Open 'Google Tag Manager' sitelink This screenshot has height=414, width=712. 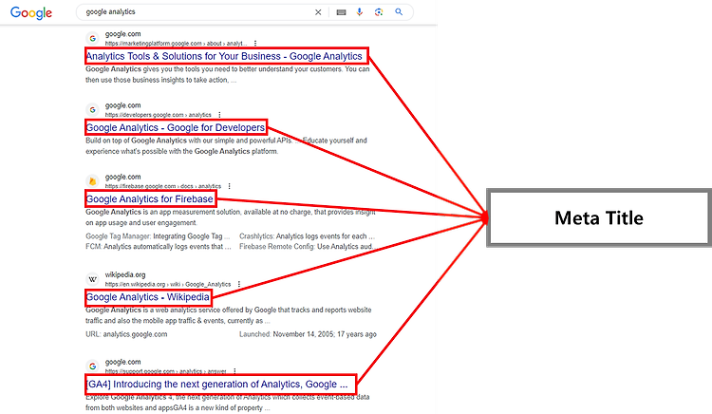tap(118, 236)
